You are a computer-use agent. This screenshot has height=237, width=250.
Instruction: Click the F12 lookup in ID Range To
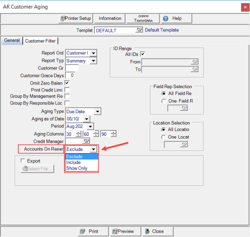coord(195,69)
